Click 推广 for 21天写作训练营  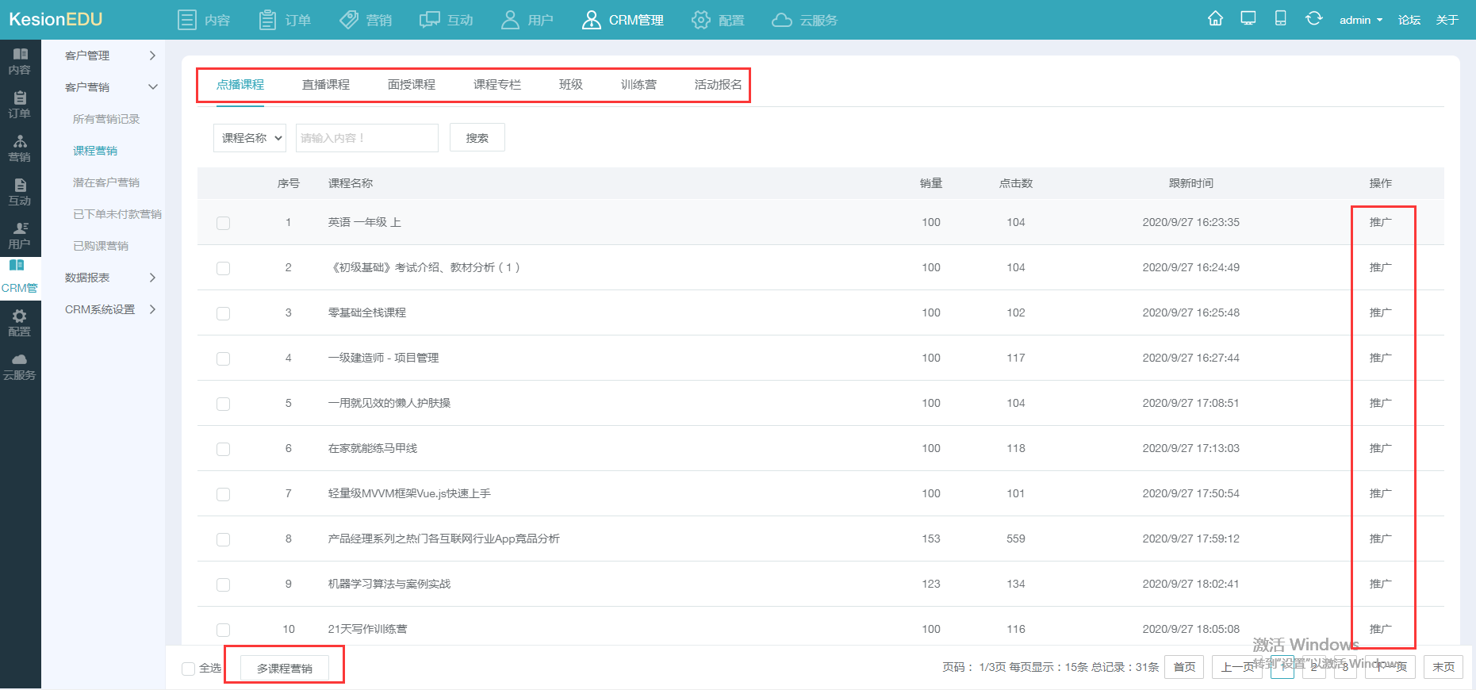pyautogui.click(x=1380, y=630)
